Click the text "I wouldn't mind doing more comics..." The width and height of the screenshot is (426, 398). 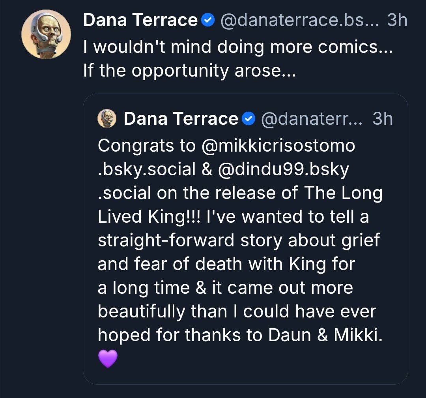click(x=238, y=47)
